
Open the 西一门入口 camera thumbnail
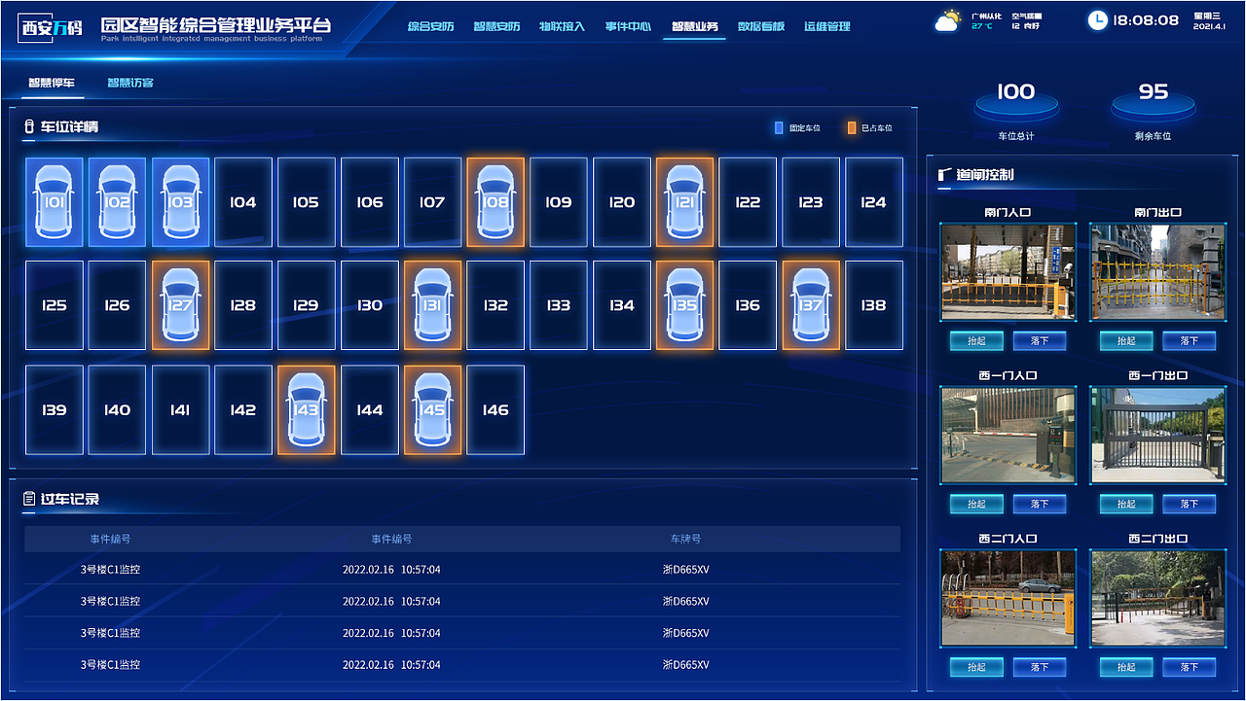point(1008,435)
